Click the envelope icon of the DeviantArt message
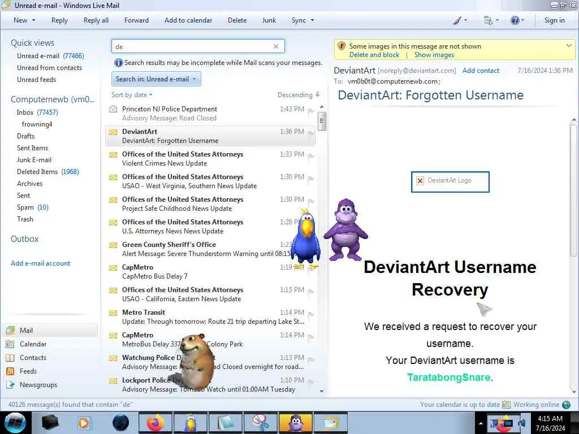The width and height of the screenshot is (579, 434). [x=113, y=132]
